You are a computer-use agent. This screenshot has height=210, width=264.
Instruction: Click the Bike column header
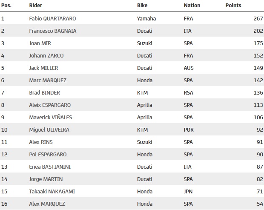click(x=142, y=6)
